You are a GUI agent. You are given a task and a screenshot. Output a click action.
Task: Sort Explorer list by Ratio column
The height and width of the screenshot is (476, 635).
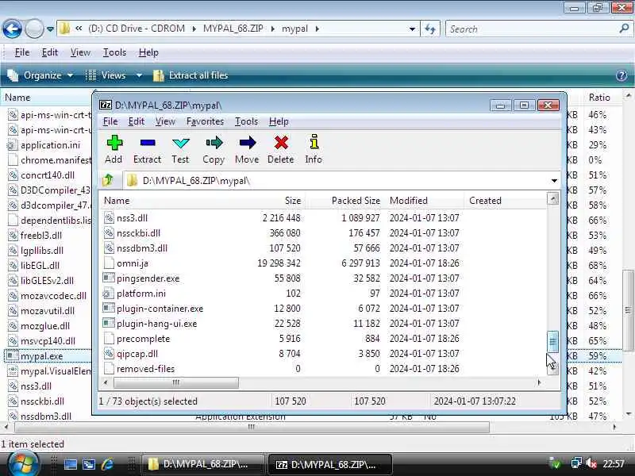[599, 98]
